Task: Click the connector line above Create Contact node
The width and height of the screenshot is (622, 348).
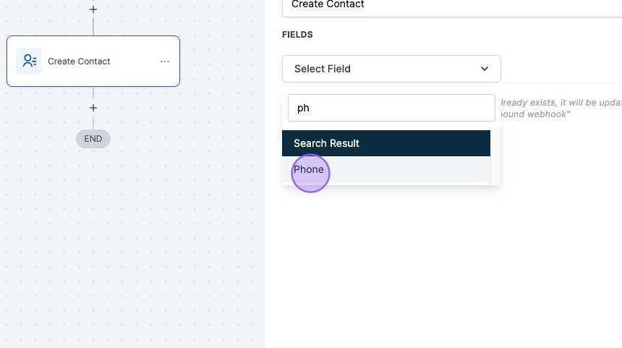Action: tap(93, 26)
